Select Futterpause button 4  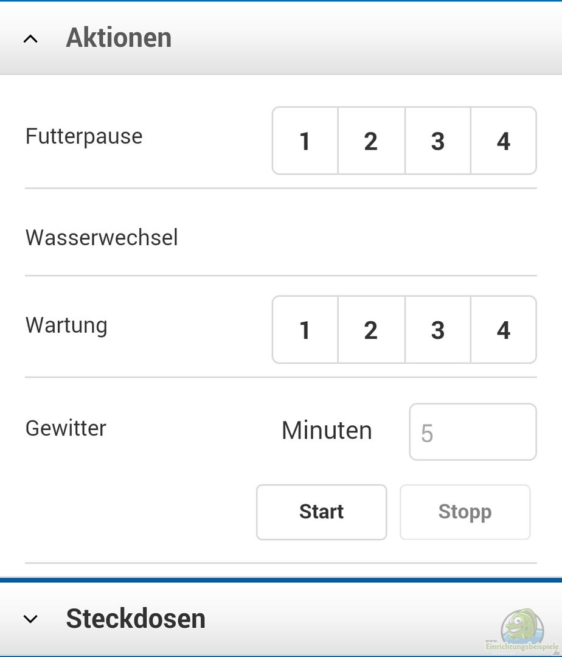(504, 141)
